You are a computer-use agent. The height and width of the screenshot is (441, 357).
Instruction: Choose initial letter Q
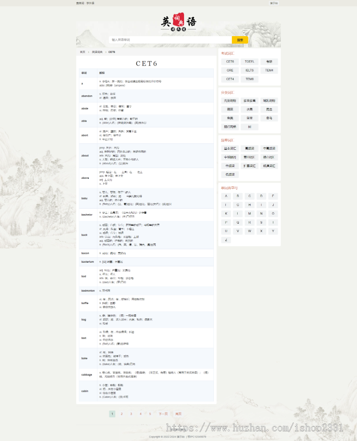click(238, 222)
